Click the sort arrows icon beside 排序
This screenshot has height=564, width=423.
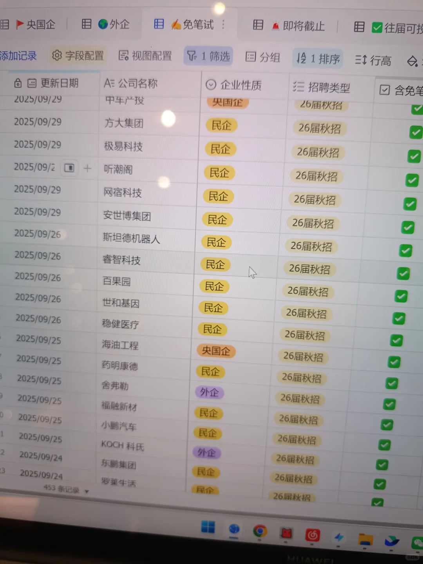click(x=301, y=58)
